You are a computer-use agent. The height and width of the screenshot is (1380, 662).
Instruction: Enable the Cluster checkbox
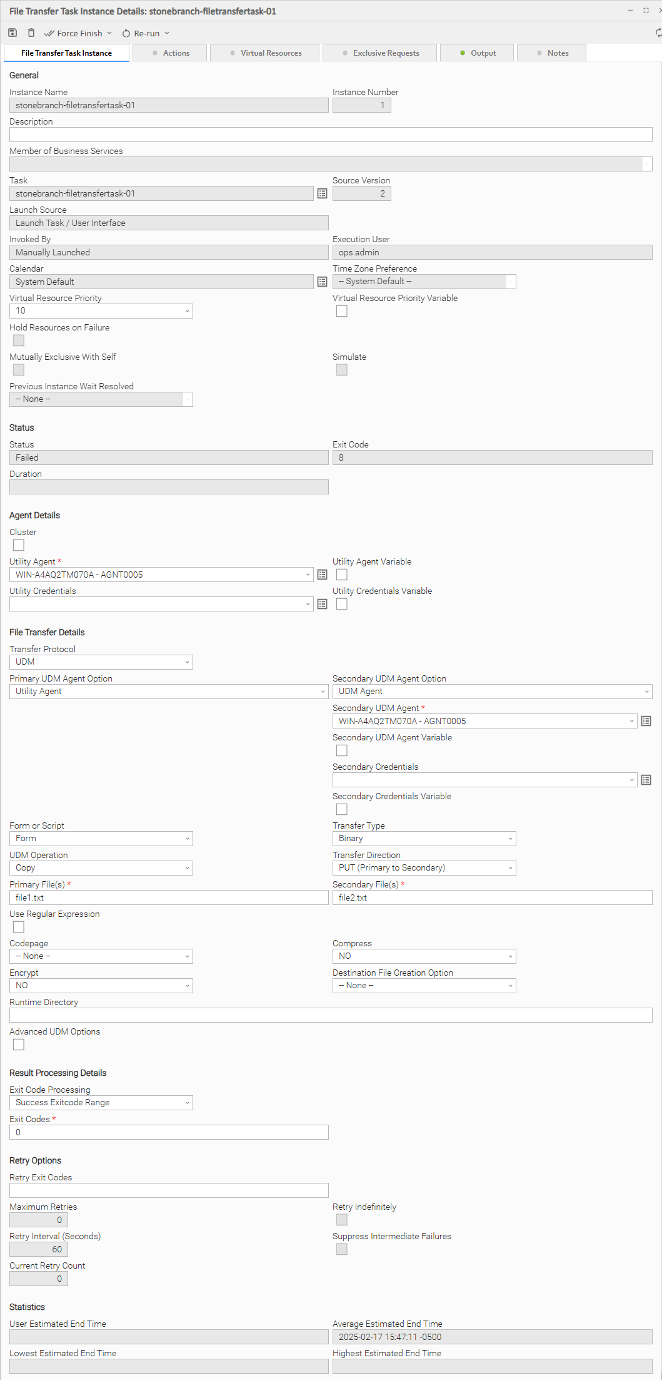pyautogui.click(x=19, y=545)
